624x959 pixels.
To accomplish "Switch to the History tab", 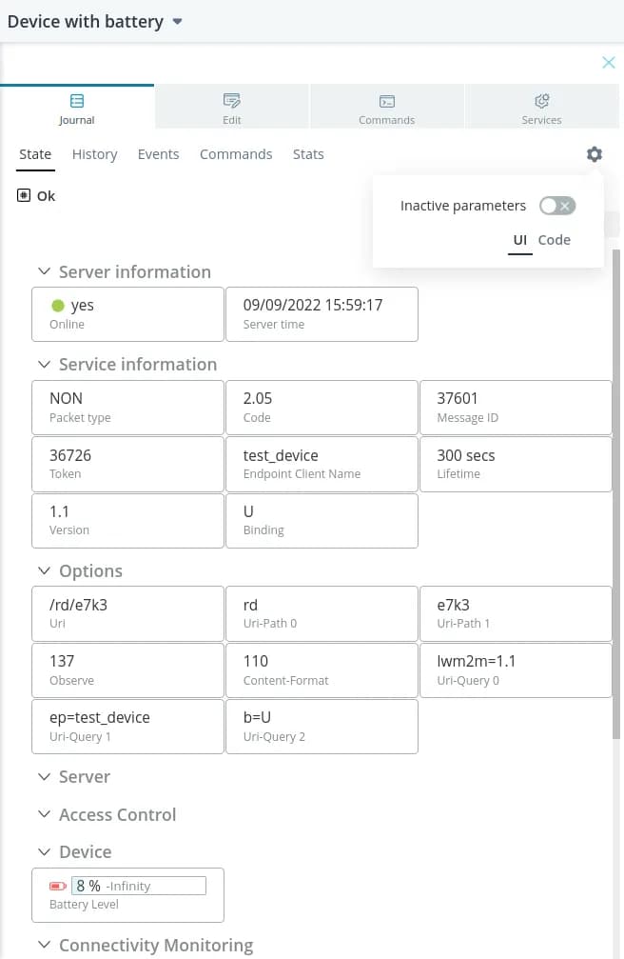I will point(94,154).
